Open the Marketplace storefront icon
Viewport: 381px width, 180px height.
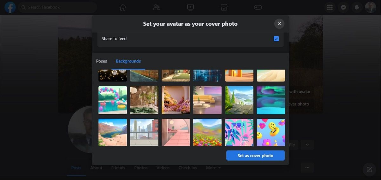pos(224,7)
